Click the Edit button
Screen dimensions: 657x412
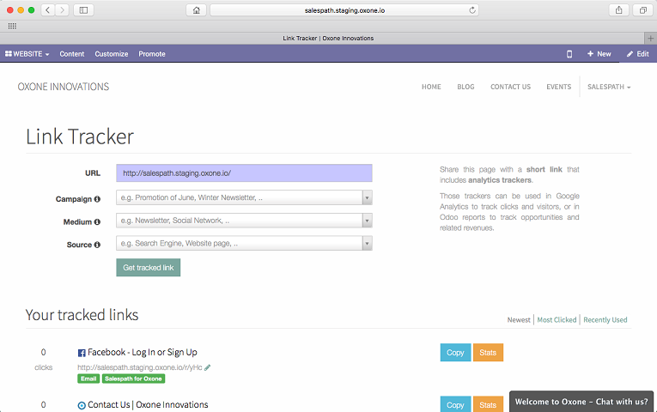[x=637, y=54]
